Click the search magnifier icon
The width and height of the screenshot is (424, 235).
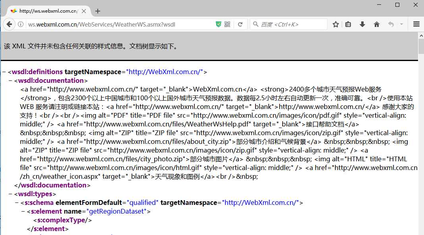256,24
